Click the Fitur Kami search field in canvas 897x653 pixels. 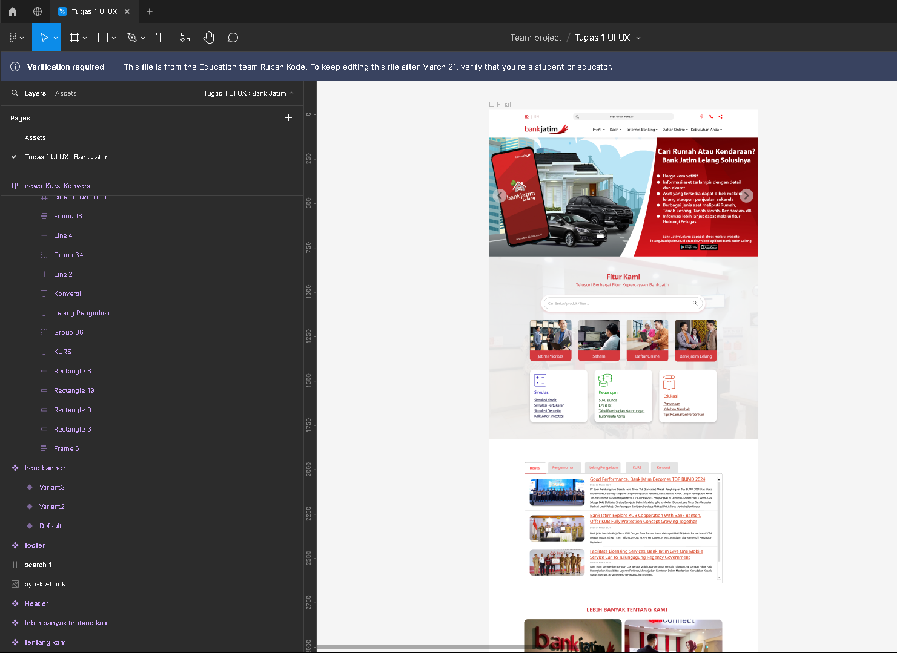623,303
